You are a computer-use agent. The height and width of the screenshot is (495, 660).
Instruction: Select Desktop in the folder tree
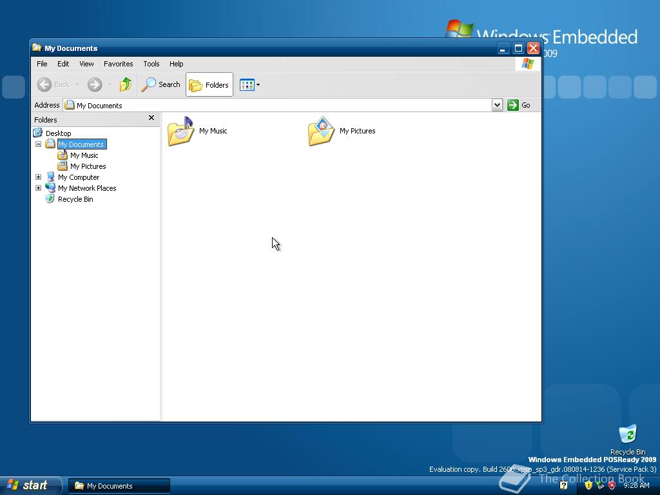pos(58,133)
